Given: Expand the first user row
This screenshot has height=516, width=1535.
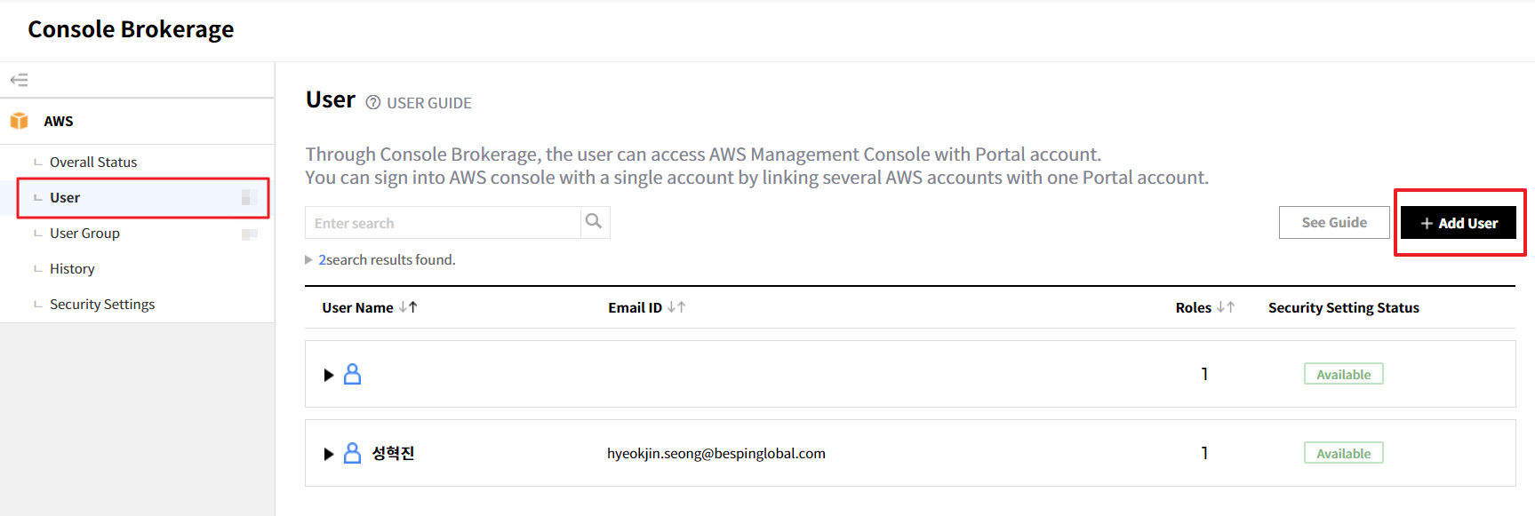Looking at the screenshot, I should pyautogui.click(x=329, y=375).
